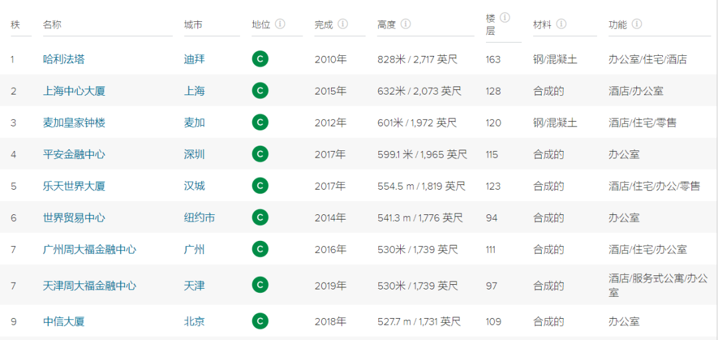Open the 上海中心大厦 building link
The height and width of the screenshot is (340, 718).
point(74,90)
